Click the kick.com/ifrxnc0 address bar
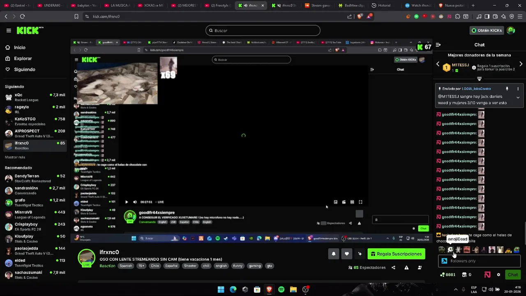 tap(214, 16)
